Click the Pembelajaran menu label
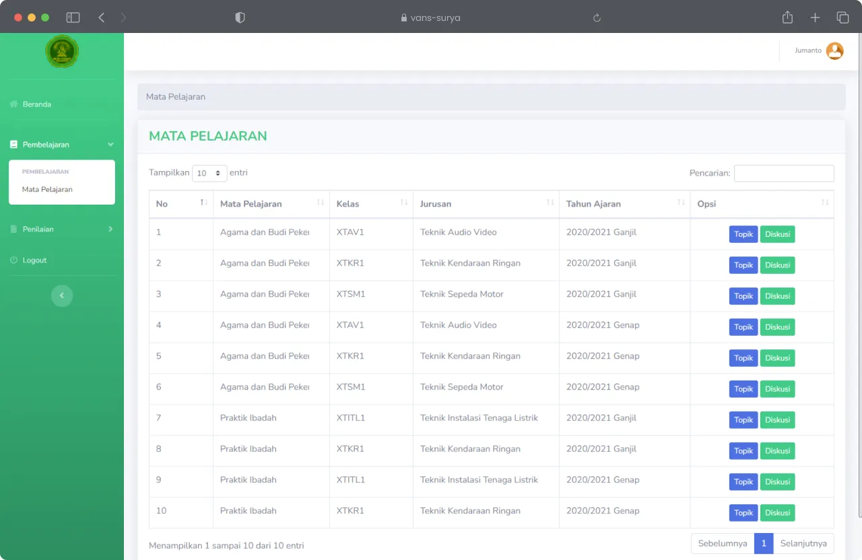The height and width of the screenshot is (560, 862). [46, 145]
